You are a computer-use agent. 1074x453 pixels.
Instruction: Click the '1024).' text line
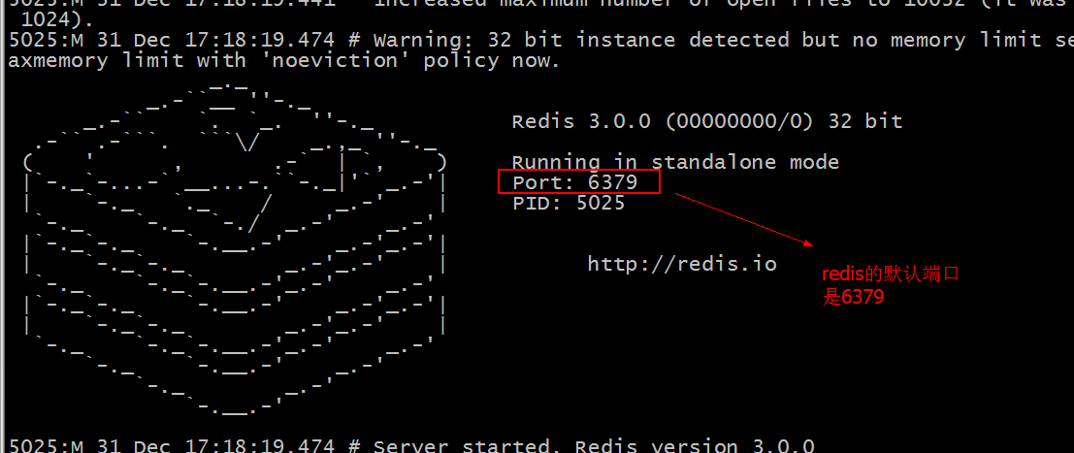57,19
